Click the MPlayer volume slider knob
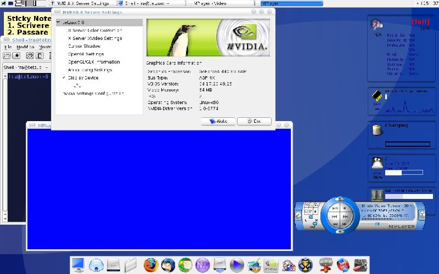The image size is (439, 274). click(314, 224)
